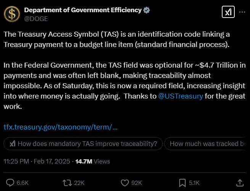Click the share upload icon
250x191 pixels.
coord(240,183)
